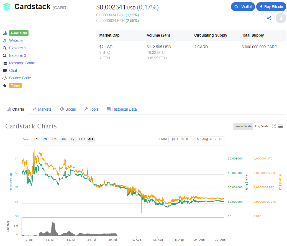Click the list icon beside Message Board
Image resolution: width=287 pixels, height=246 pixels.
(5, 63)
